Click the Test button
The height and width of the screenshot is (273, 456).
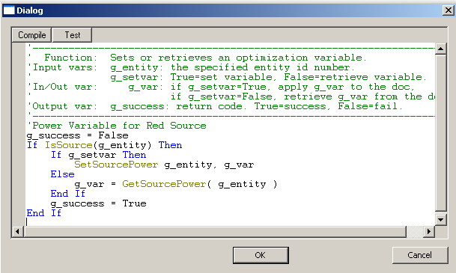[73, 35]
